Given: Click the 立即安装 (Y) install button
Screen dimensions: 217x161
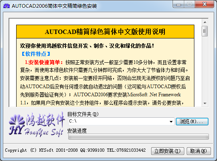Looking at the screenshot, I should [168, 151].
